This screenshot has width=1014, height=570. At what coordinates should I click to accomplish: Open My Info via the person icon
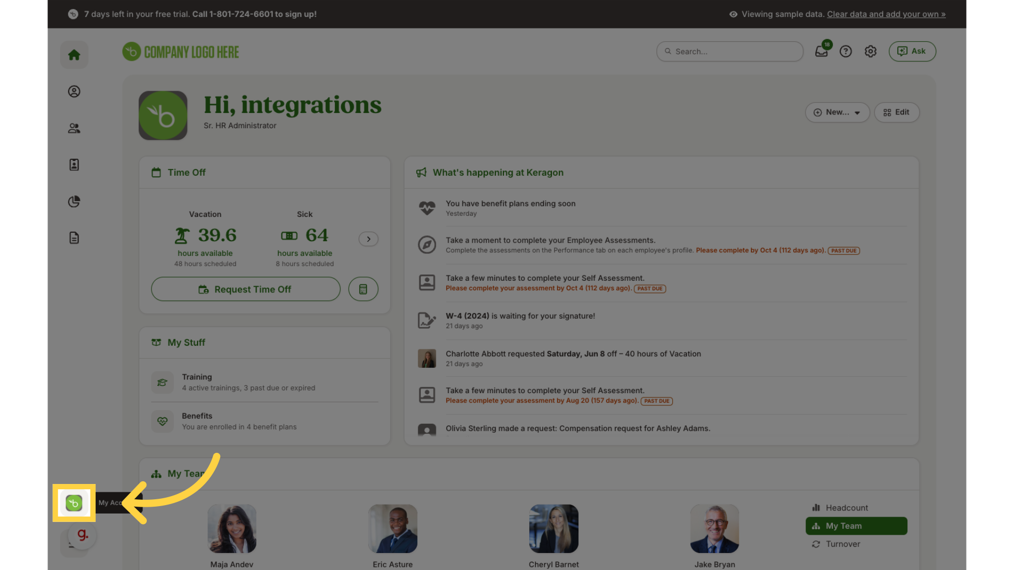74,91
